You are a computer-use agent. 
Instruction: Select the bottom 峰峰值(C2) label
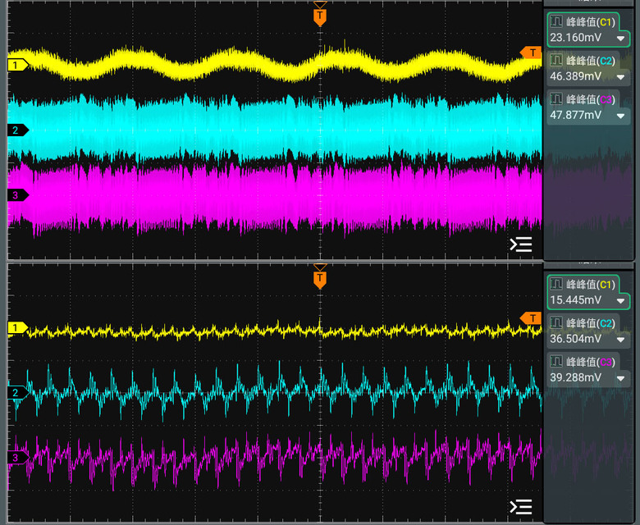click(591, 323)
